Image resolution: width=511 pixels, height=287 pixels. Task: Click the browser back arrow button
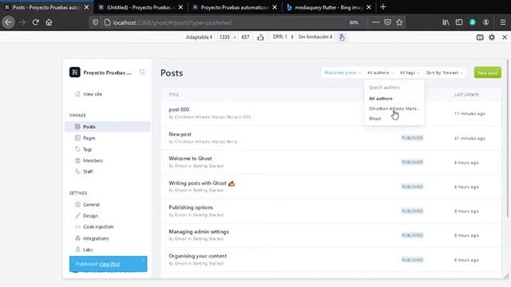[9, 22]
